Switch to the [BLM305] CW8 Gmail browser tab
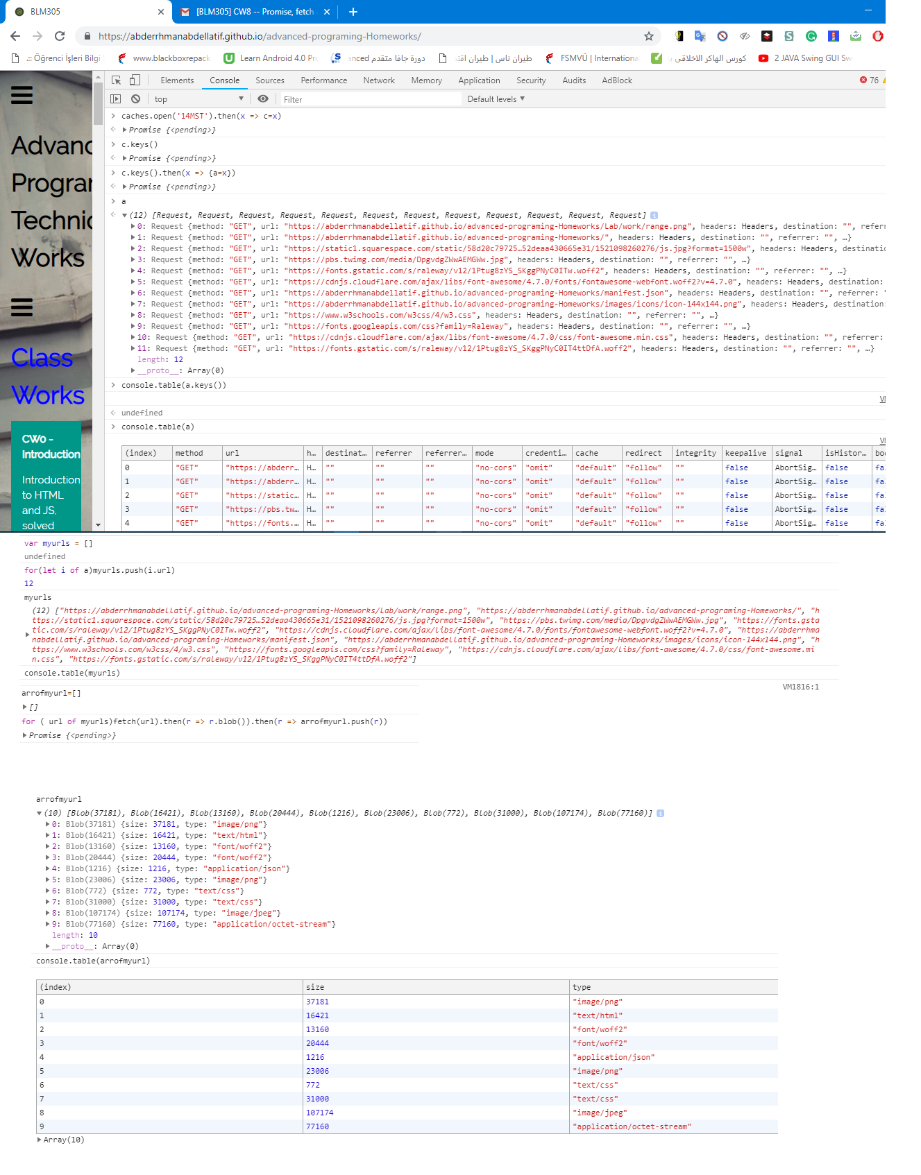The height and width of the screenshot is (1175, 921). coord(255,12)
